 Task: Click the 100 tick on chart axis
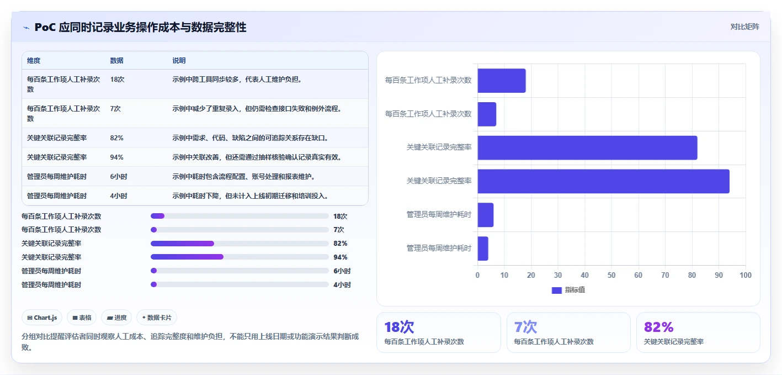pyautogui.click(x=746, y=275)
